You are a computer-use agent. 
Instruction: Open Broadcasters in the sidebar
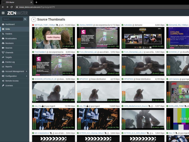pos(14,38)
